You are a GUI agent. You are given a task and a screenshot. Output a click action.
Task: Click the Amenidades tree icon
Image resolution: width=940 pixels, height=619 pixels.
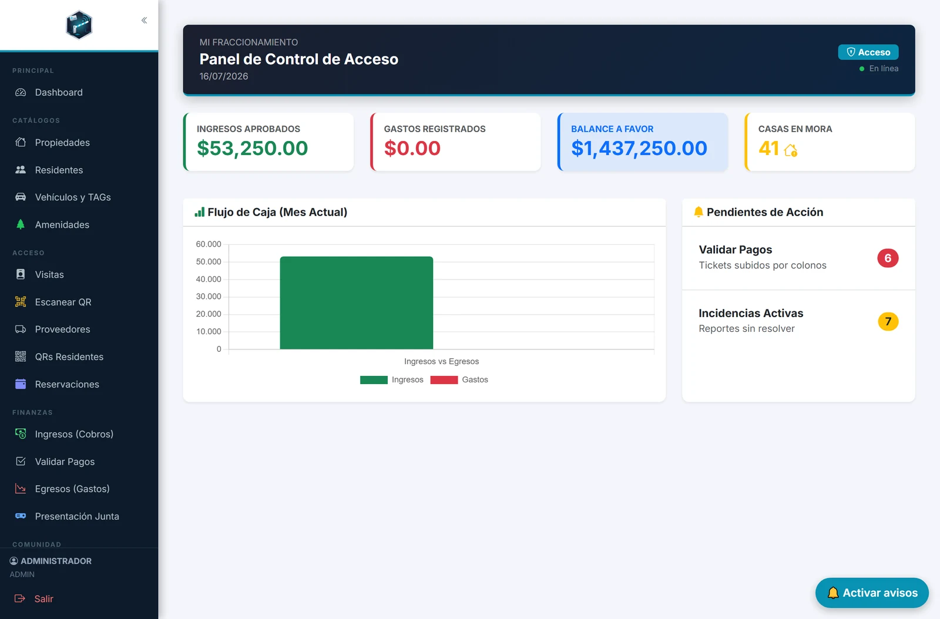click(21, 224)
